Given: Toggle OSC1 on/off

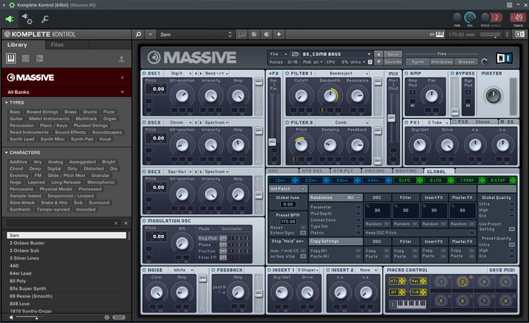Looking at the screenshot, I should pos(144,73).
